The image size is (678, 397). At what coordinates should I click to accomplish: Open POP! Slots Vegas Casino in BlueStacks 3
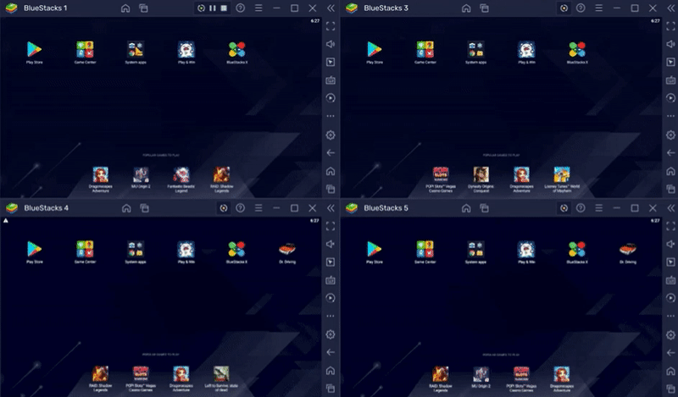click(441, 175)
